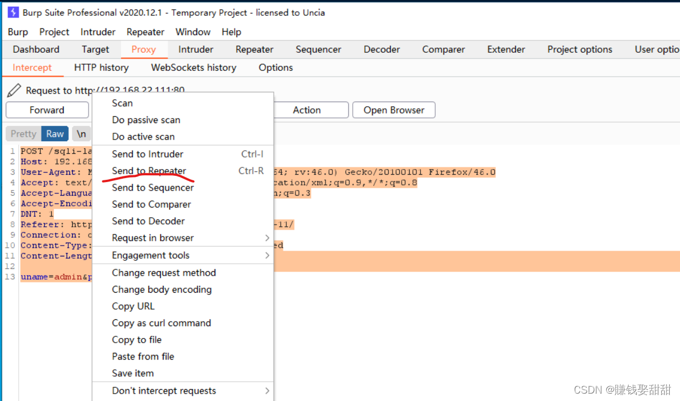Switch to the Repeater tool tab
Screen dimensions: 680x401
tap(255, 49)
